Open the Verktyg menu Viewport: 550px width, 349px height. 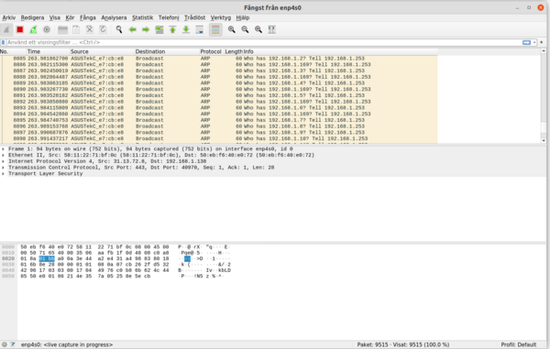click(x=221, y=17)
